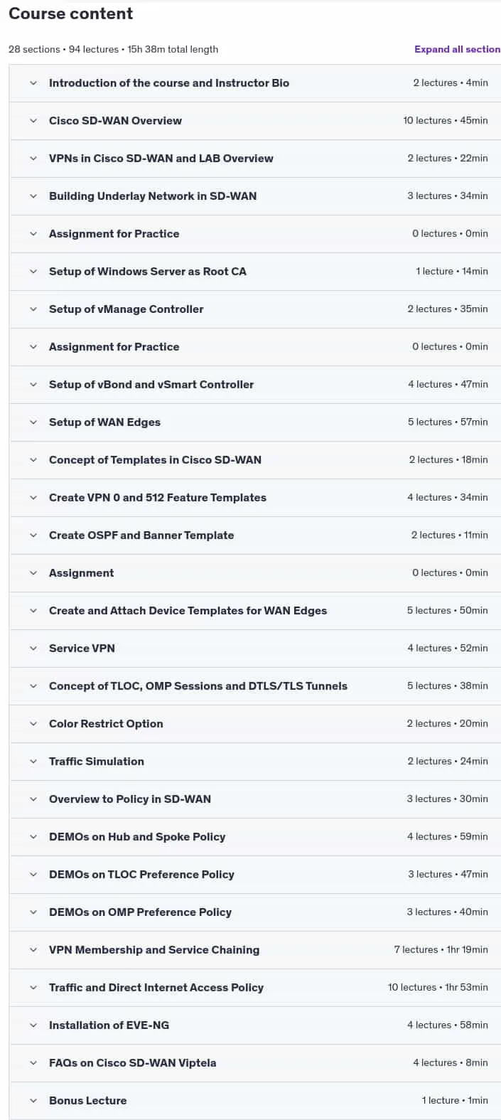
Task: Click chevron next to Setup of Windows Server
Action: (33, 272)
